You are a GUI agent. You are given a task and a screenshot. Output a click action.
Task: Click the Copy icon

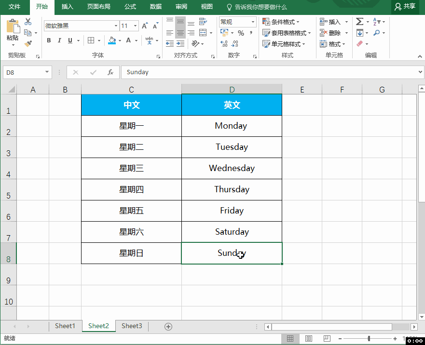pyautogui.click(x=27, y=33)
